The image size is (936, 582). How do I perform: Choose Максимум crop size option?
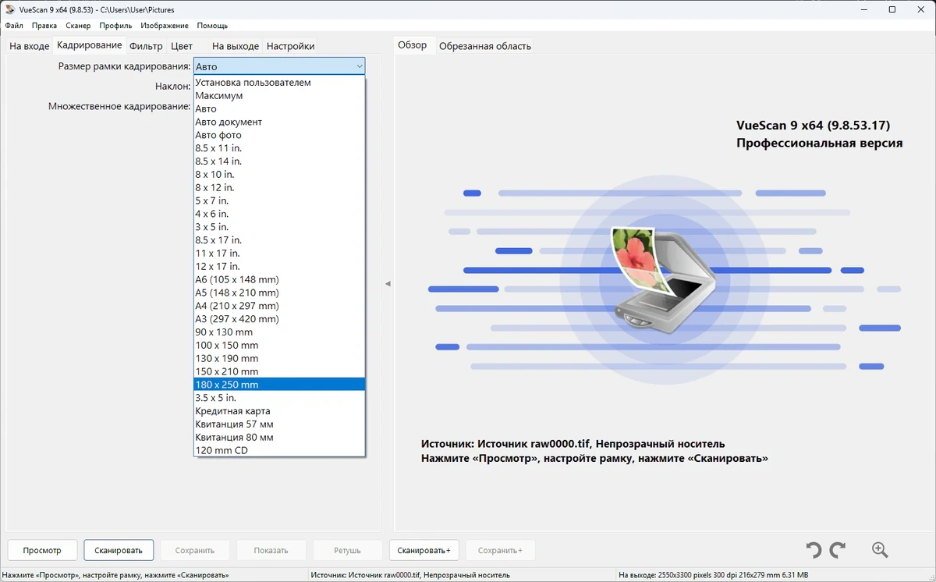click(279, 95)
